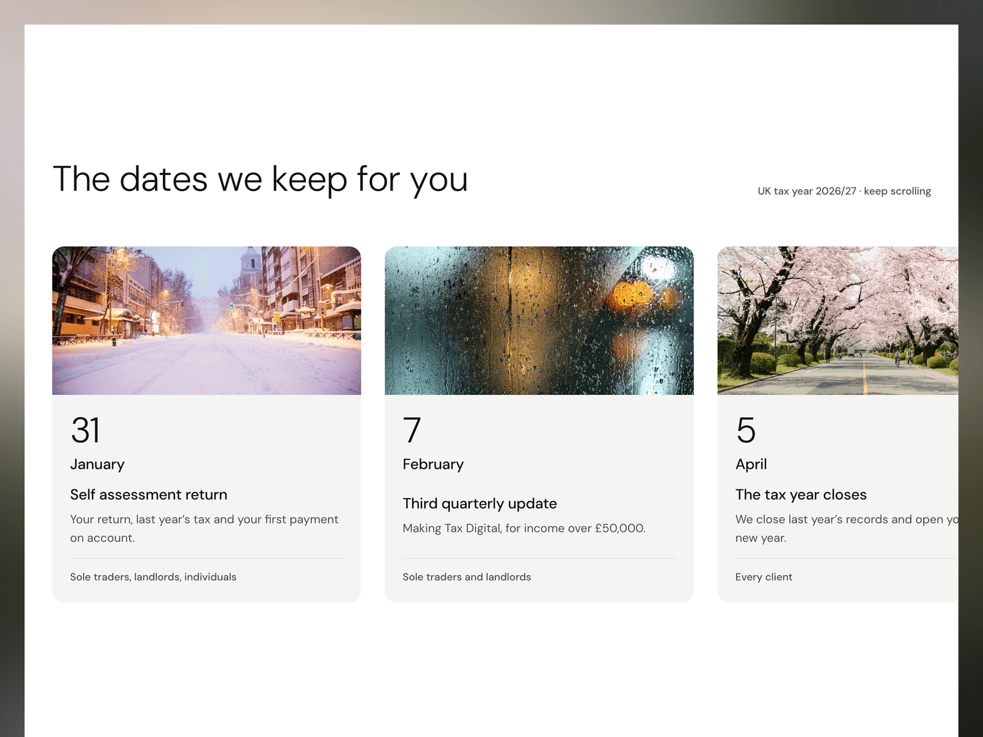Select the 'The dates we keep for you' heading
This screenshot has width=983, height=737.
coord(260,179)
